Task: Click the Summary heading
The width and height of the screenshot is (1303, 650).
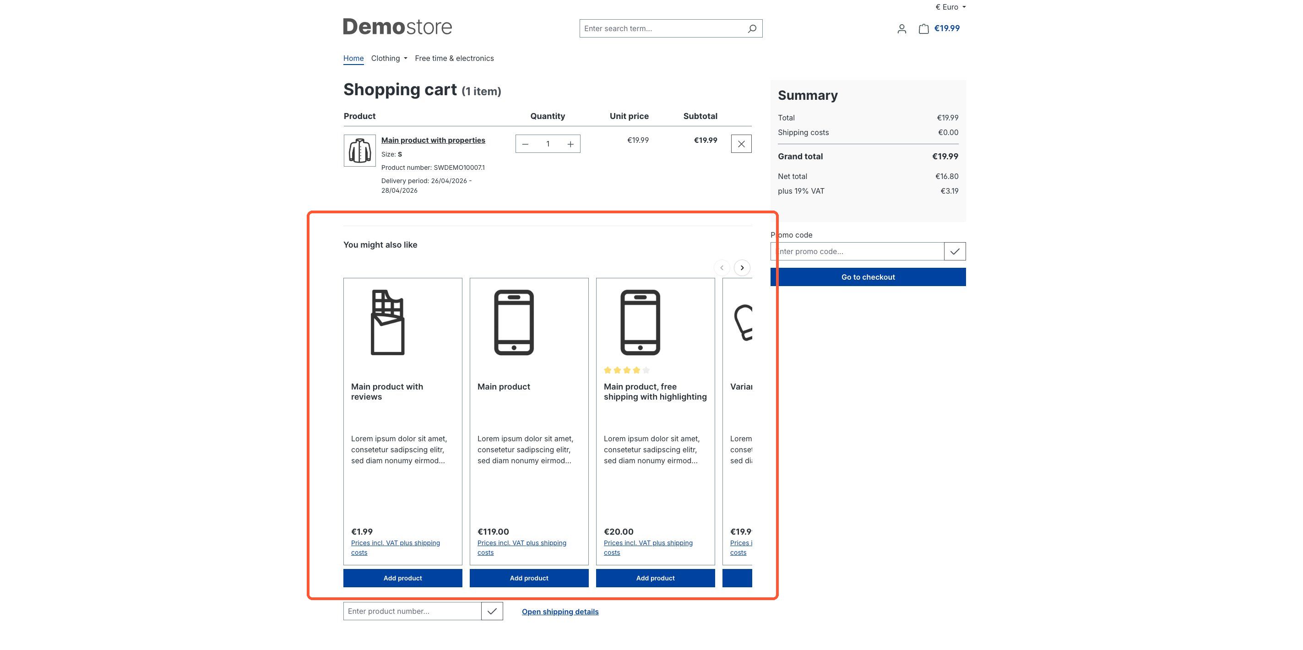Action: (808, 95)
